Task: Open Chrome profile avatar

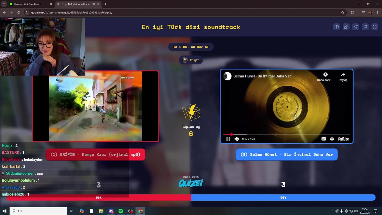Action: [370, 13]
